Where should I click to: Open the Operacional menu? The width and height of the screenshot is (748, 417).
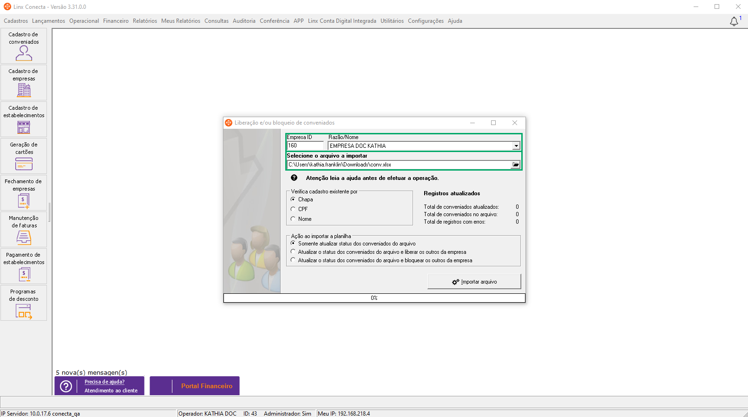pyautogui.click(x=84, y=21)
